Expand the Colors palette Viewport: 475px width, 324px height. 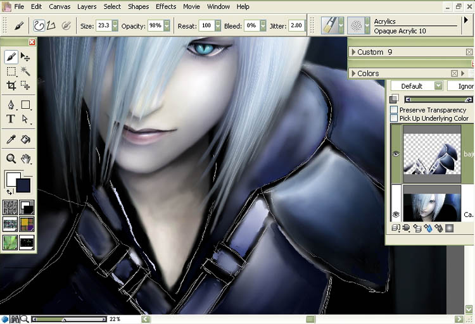pyautogui.click(x=353, y=73)
